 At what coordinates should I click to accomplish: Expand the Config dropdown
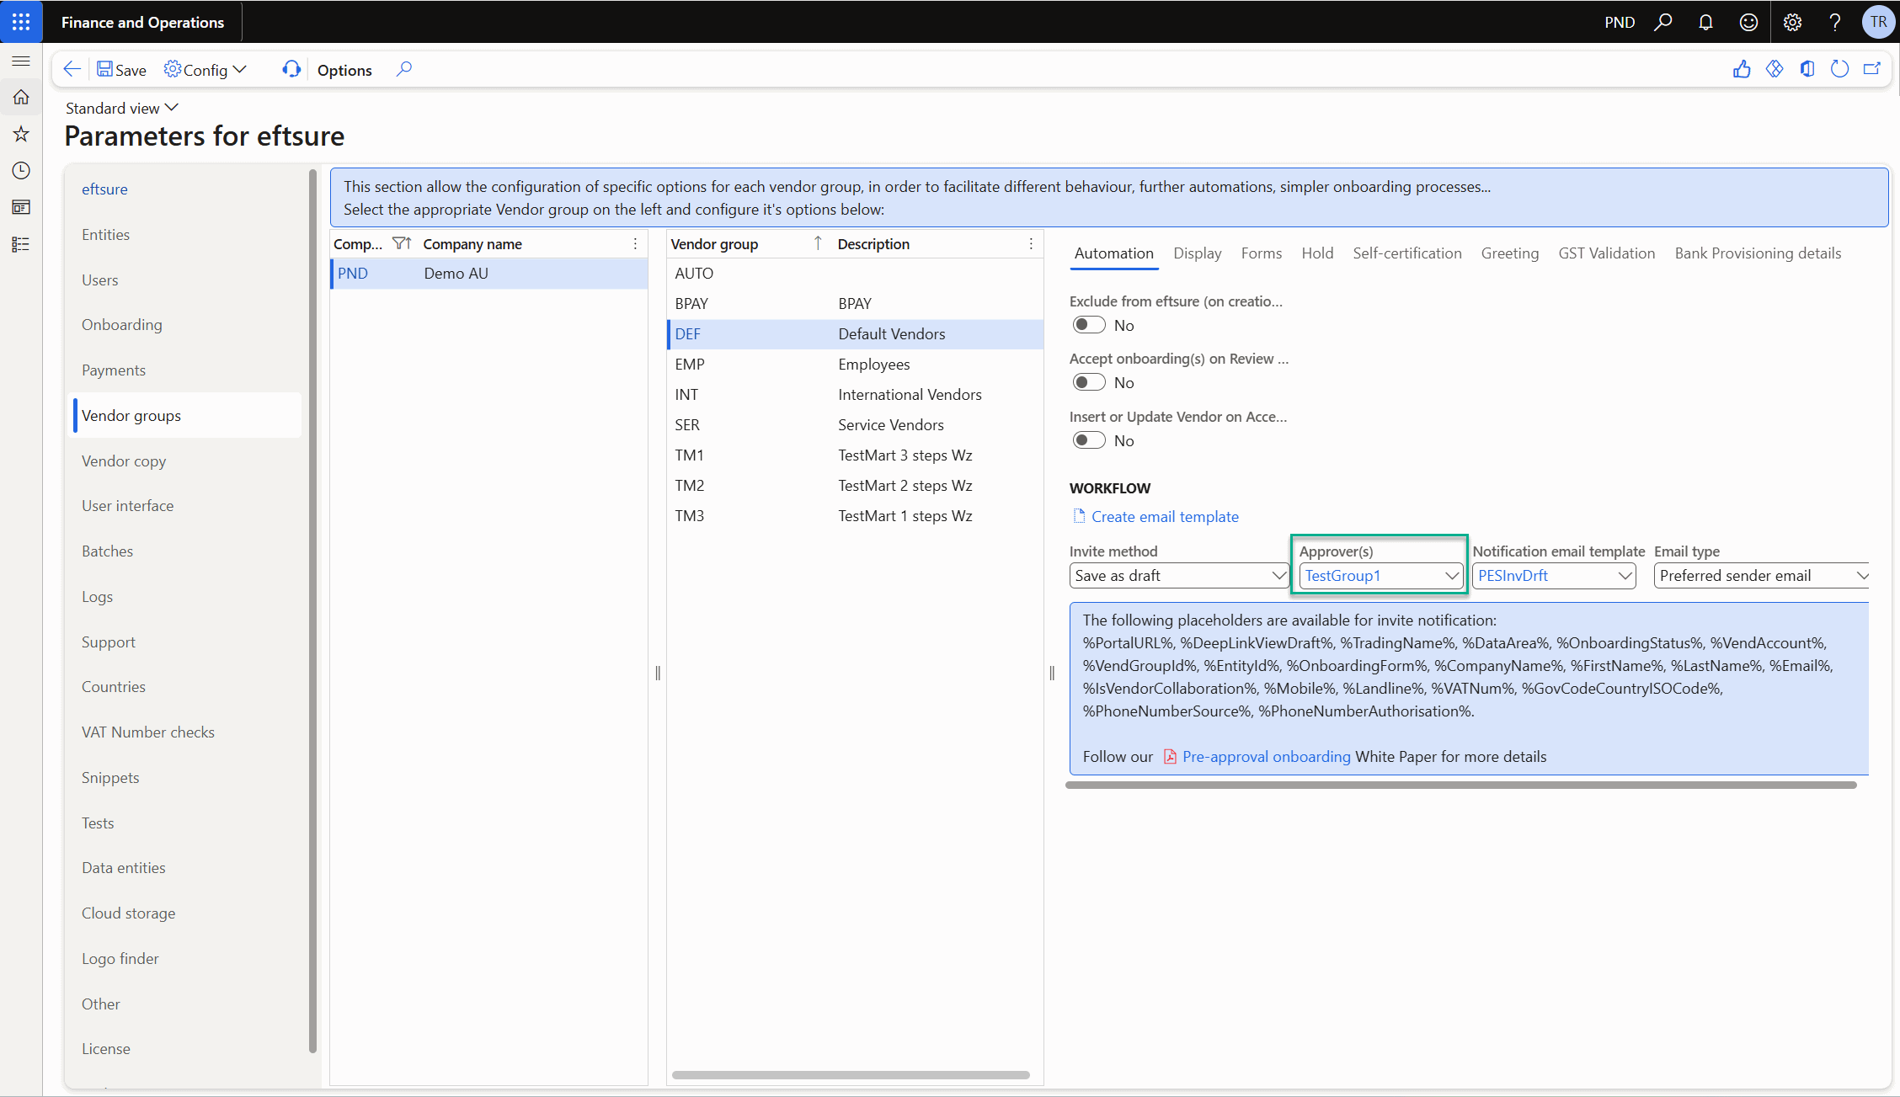tap(206, 70)
